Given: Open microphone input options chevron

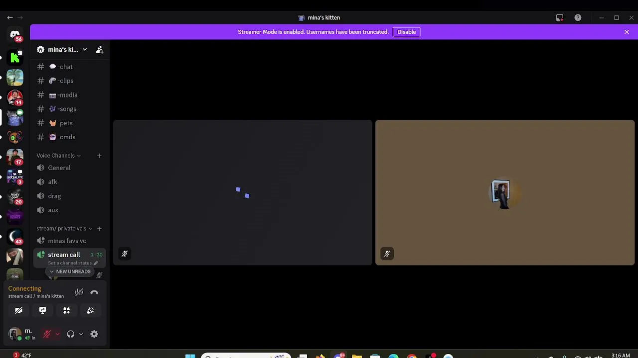Looking at the screenshot, I should tap(57, 334).
